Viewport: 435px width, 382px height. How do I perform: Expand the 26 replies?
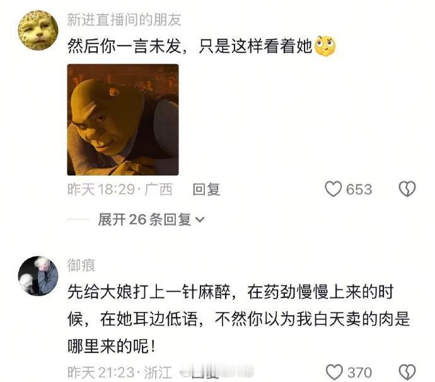pos(151,220)
